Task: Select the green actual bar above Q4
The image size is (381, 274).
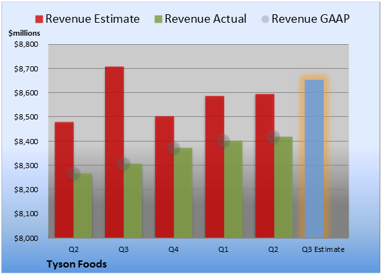Action: click(183, 193)
